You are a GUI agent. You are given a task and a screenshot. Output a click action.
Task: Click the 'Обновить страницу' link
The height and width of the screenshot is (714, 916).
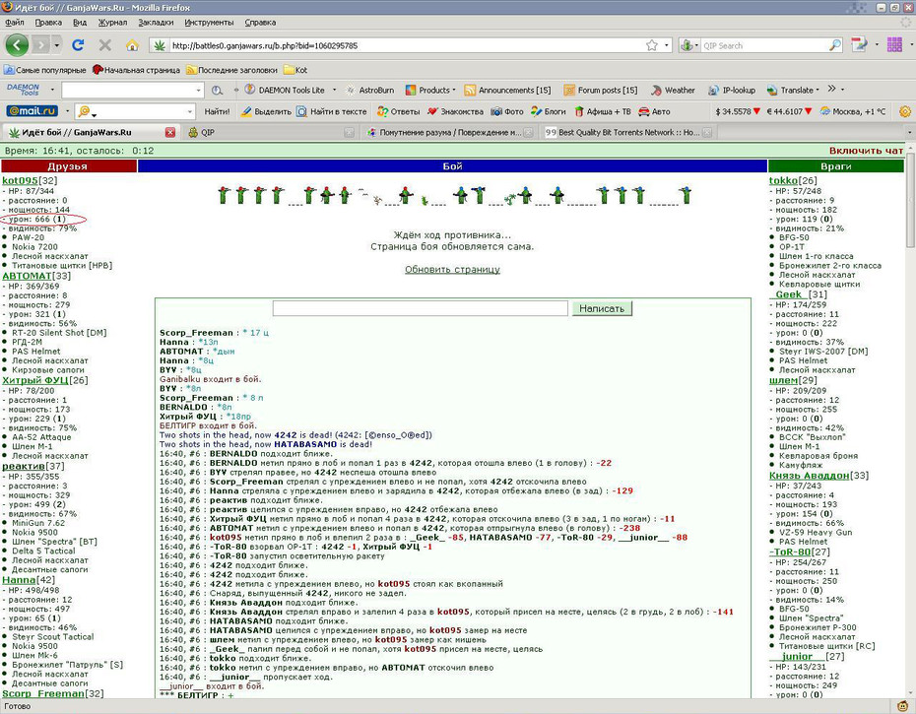point(452,270)
